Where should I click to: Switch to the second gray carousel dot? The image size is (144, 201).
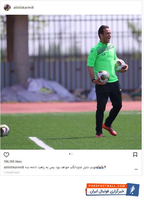pyautogui.click(x=72, y=154)
